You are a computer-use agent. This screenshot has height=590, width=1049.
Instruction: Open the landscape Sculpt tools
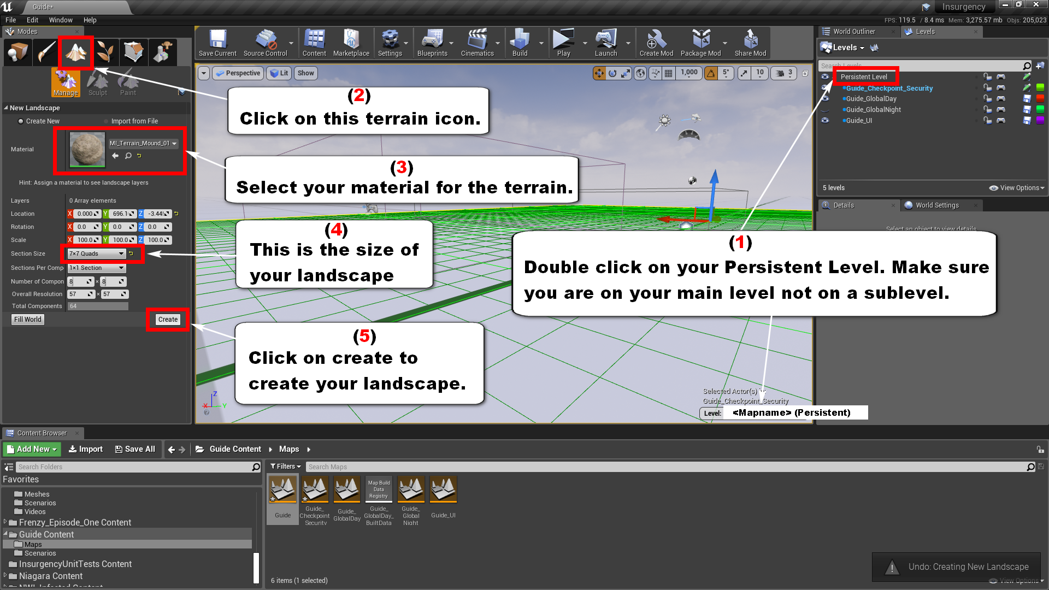pos(98,82)
